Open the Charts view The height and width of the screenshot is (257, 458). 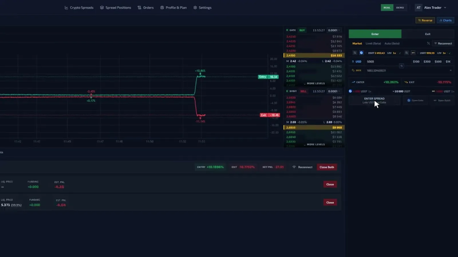click(445, 20)
